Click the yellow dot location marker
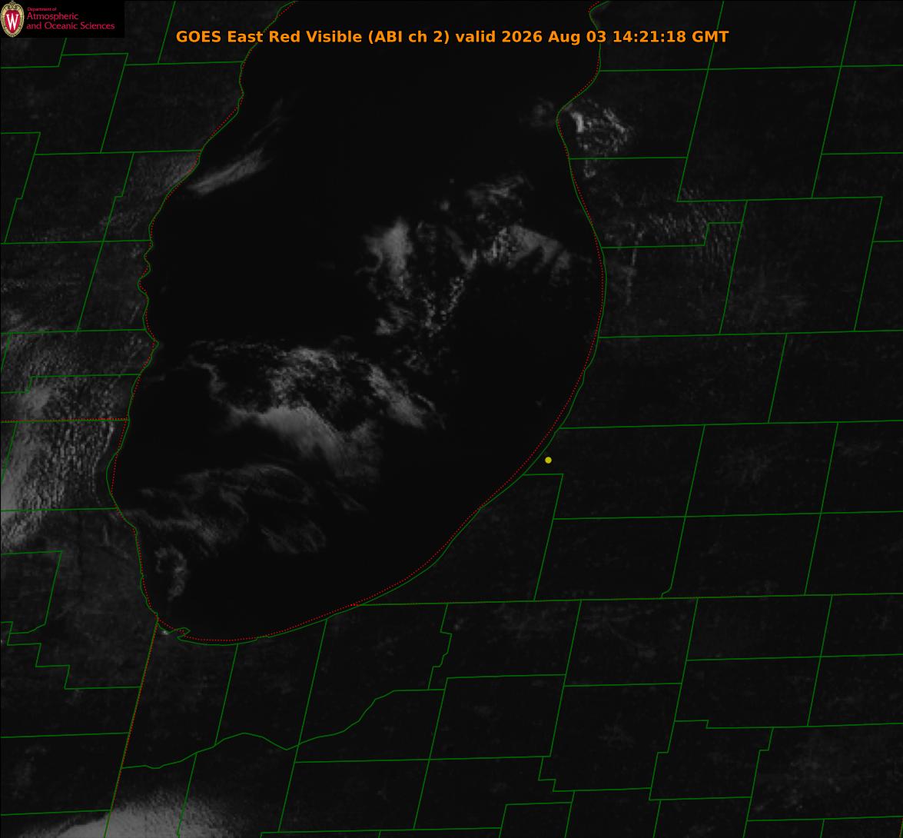 click(x=548, y=461)
